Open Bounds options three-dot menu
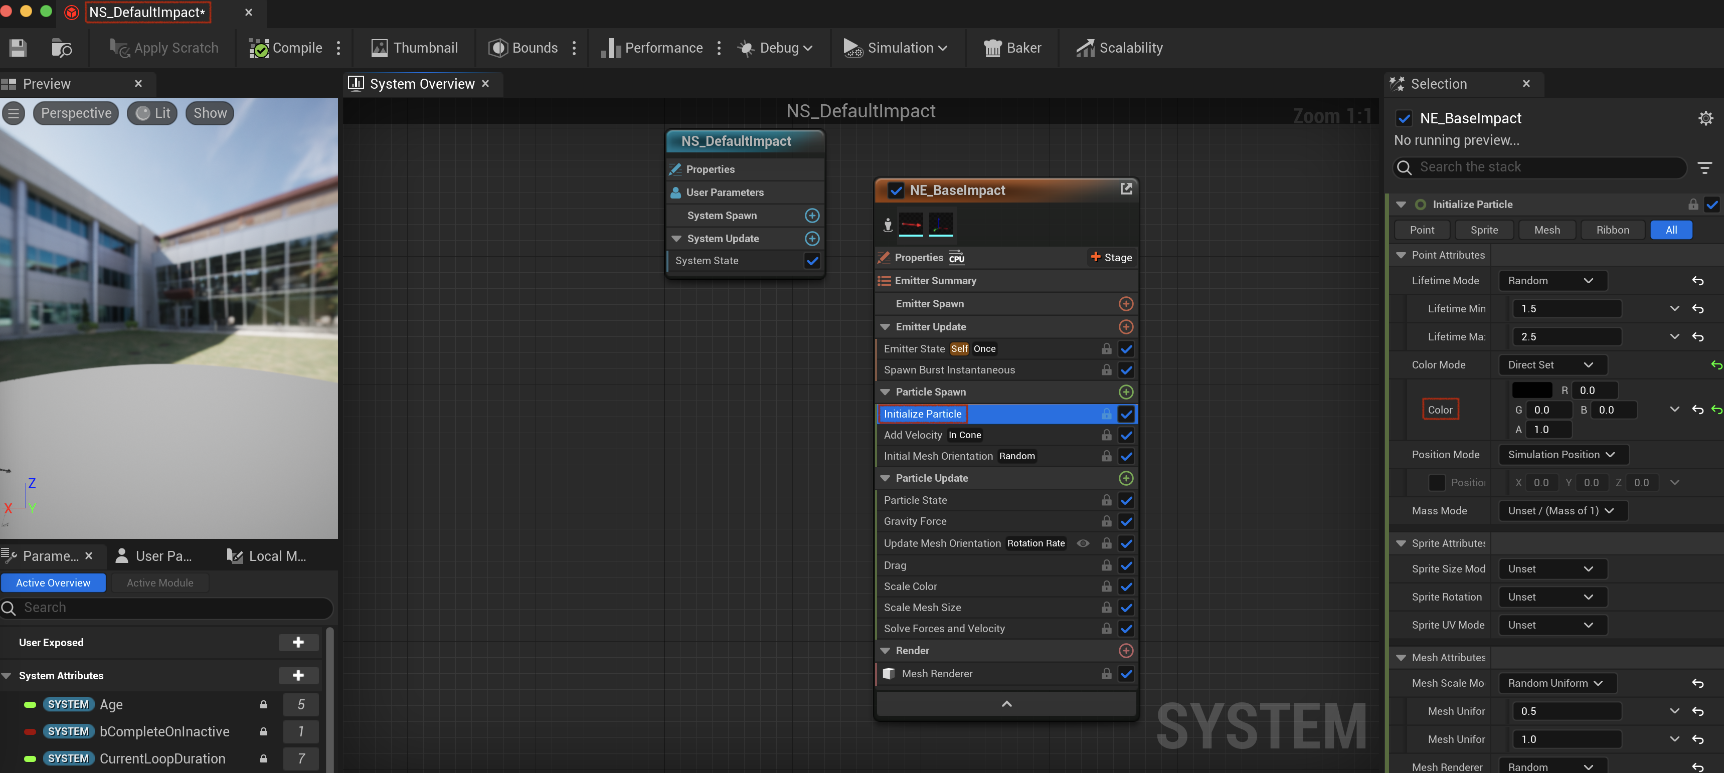 coord(574,48)
